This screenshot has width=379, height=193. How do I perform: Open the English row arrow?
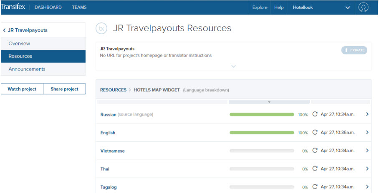click(x=367, y=132)
